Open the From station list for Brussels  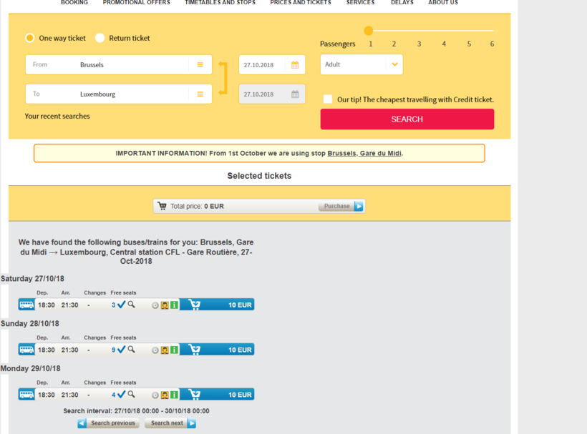pyautogui.click(x=200, y=65)
